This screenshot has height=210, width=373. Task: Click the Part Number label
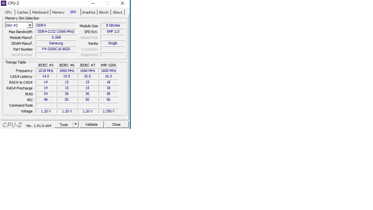point(23,49)
